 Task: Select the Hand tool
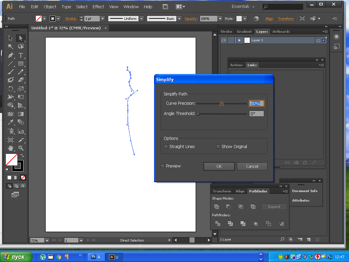click(x=11, y=148)
